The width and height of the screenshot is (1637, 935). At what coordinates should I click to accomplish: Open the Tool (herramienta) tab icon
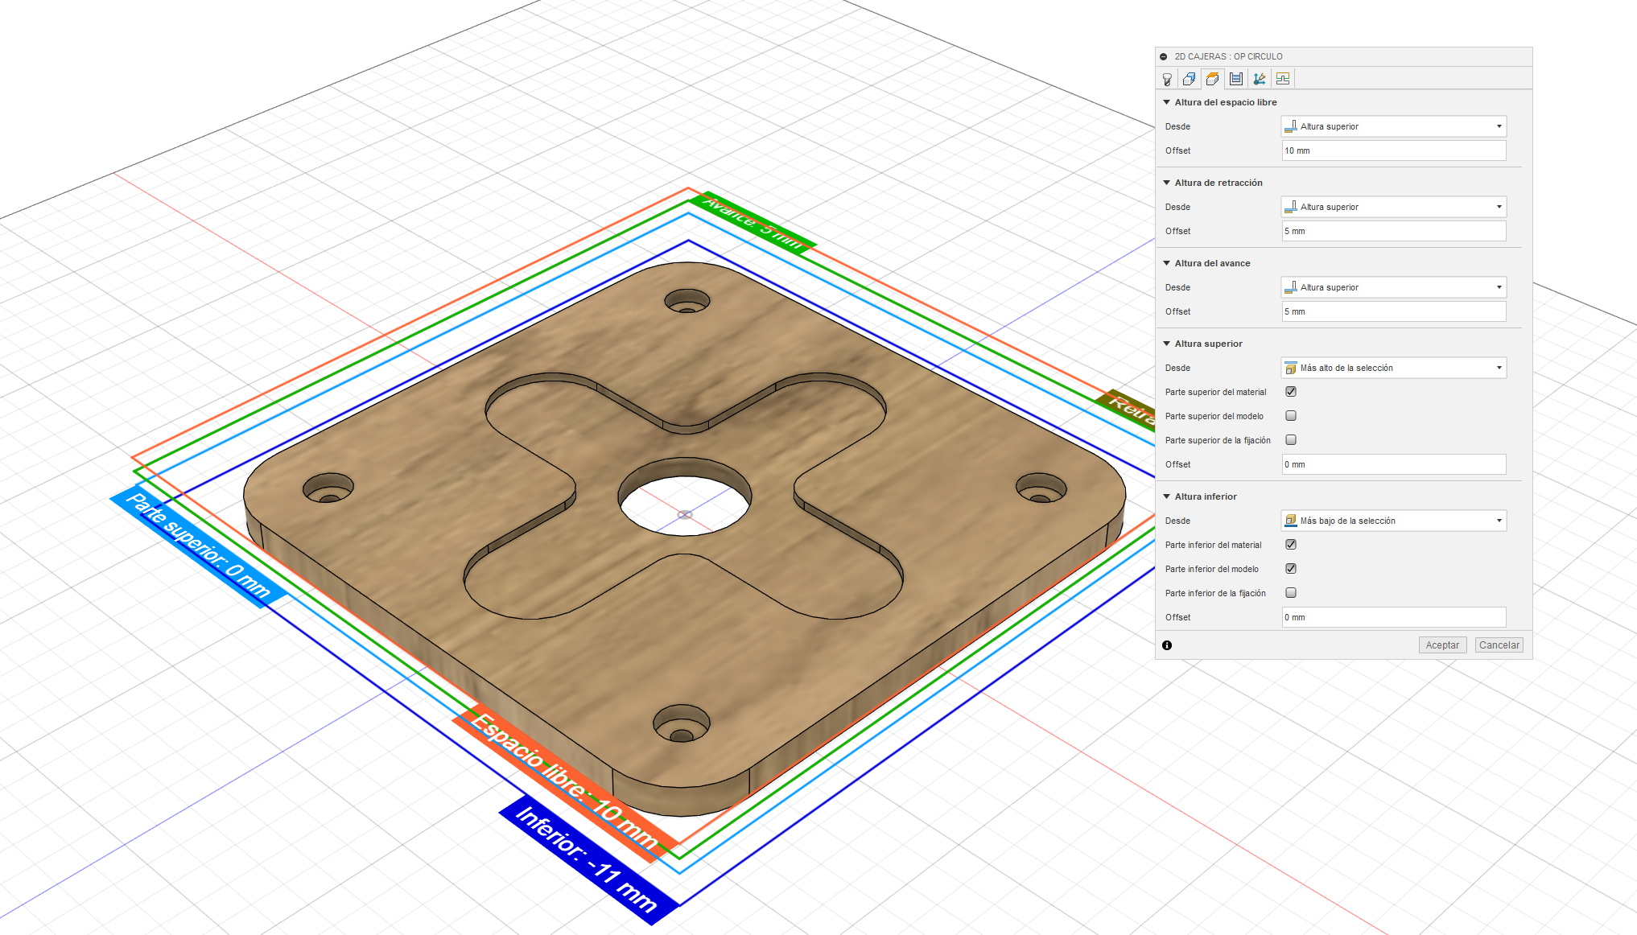click(1167, 79)
